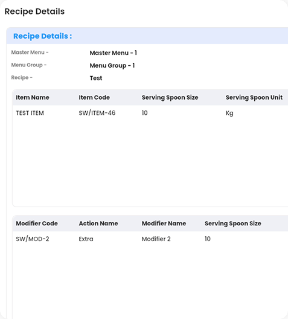Click Serving Spoon Size header in modifiers table
Image resolution: width=288 pixels, height=319 pixels.
click(233, 224)
